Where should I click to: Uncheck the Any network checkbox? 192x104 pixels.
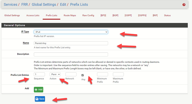pyautogui.click(x=83, y=75)
